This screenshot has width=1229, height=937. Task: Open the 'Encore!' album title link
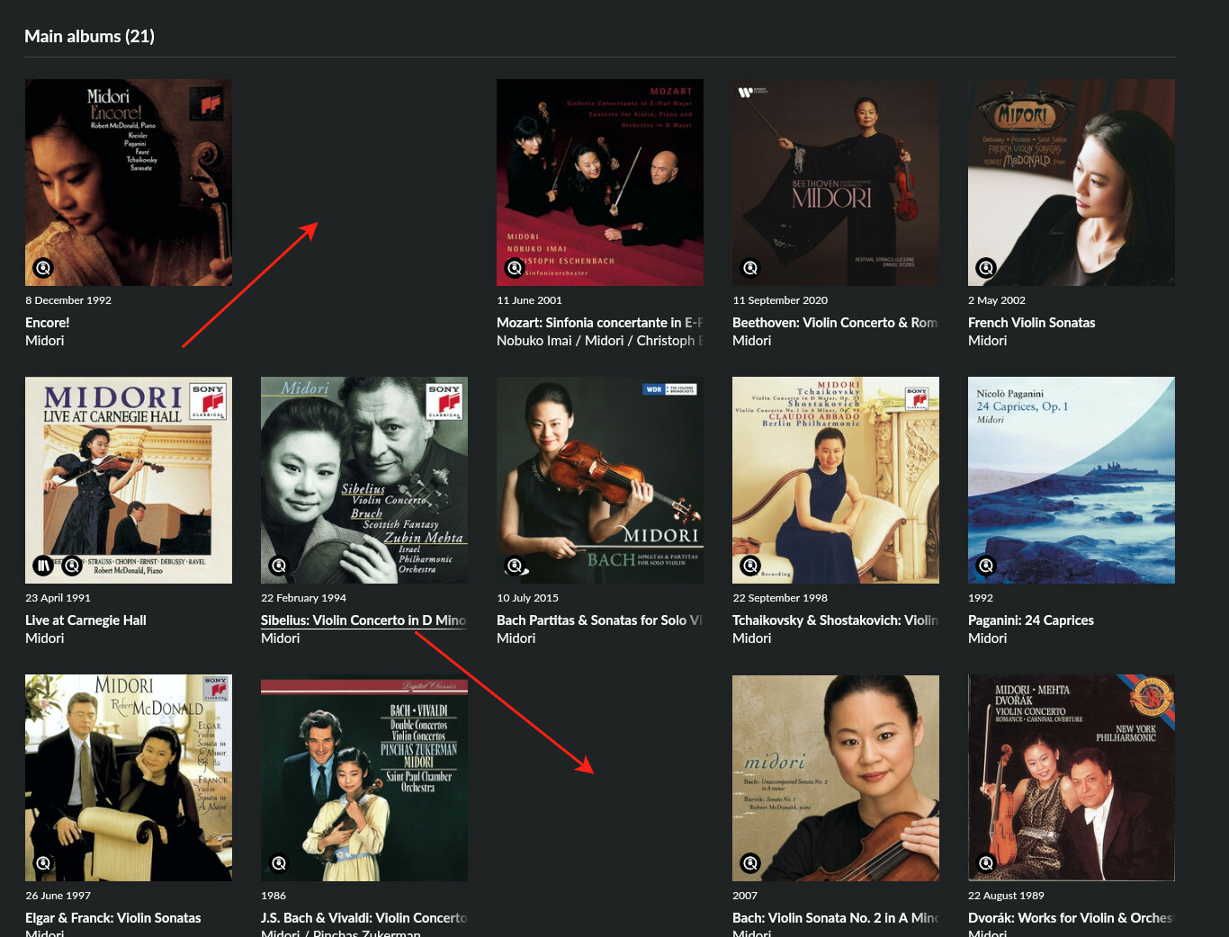pyautogui.click(x=47, y=323)
